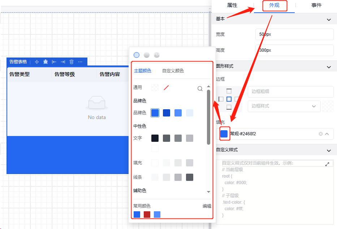Click the search magnifier icon in color picker
The height and width of the screenshot is (229, 337).
coord(200,89)
